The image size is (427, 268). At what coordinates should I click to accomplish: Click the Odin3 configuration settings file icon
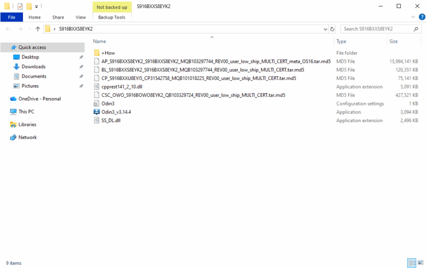tap(97, 103)
